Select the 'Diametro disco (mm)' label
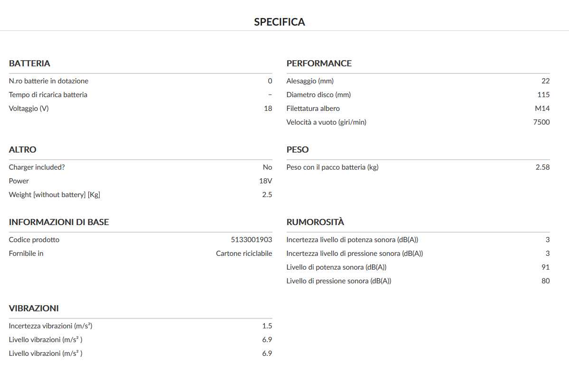Viewport: 569px width, 371px height. click(x=318, y=95)
